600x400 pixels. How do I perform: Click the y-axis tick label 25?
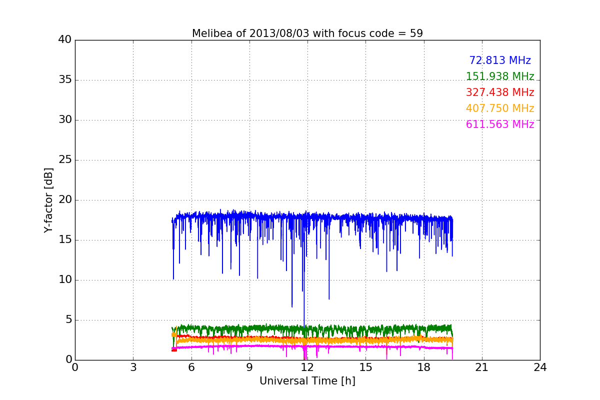65,160
